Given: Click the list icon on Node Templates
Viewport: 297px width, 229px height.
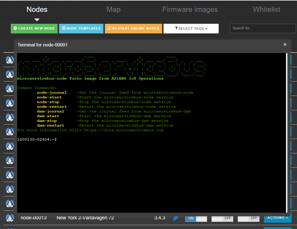Looking at the screenshot, I should tap(64, 28).
